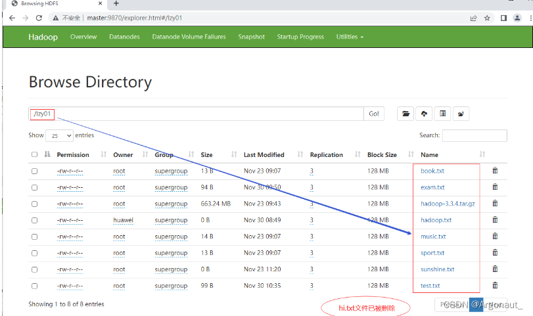
Task: Delete test.txt with its trash icon
Action: click(495, 285)
